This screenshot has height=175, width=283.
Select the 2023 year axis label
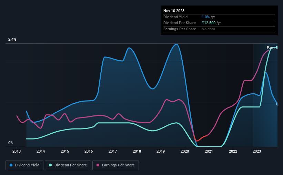click(x=257, y=151)
